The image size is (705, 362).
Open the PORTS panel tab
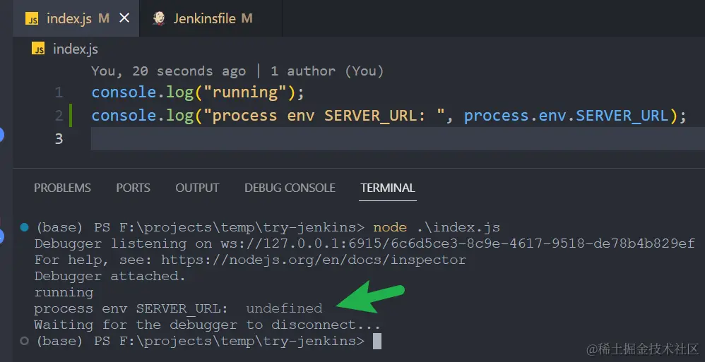(x=133, y=188)
